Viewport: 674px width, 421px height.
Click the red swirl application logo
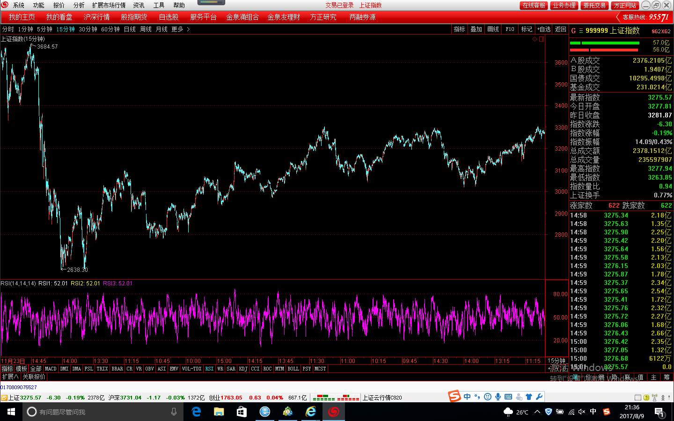point(5,5)
